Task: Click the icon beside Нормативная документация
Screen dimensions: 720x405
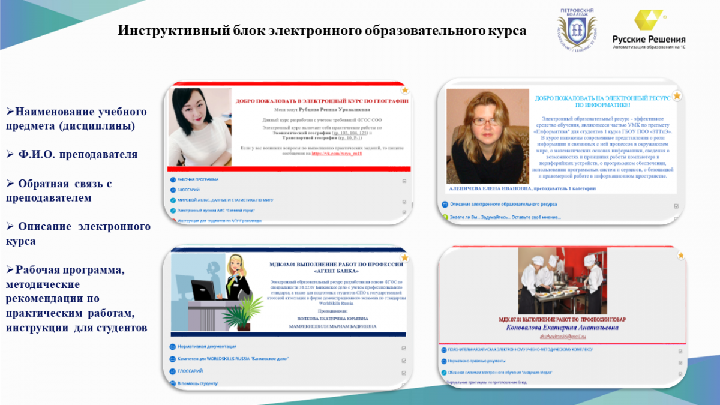Action: coord(173,346)
